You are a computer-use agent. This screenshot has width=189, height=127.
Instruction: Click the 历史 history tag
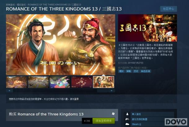(x=136, y=71)
